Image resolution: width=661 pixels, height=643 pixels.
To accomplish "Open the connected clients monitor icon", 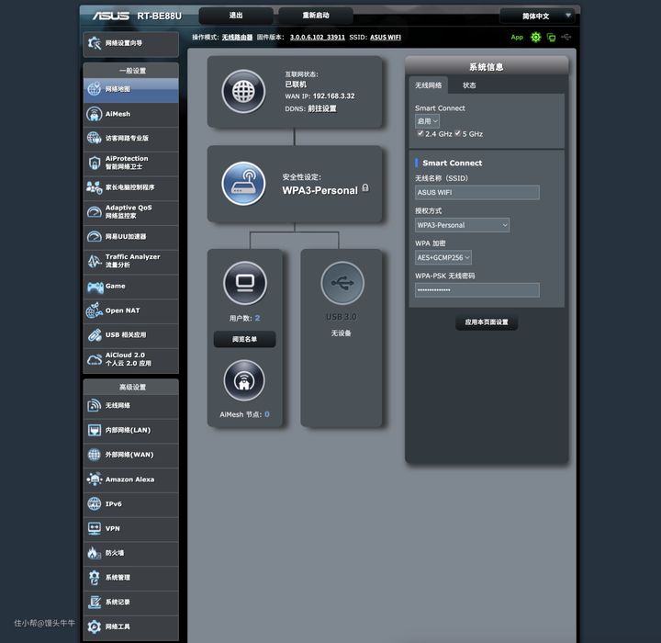I will pyautogui.click(x=243, y=282).
